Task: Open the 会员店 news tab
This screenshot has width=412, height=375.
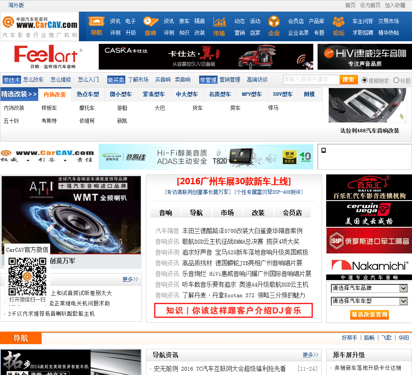Action: (292, 213)
